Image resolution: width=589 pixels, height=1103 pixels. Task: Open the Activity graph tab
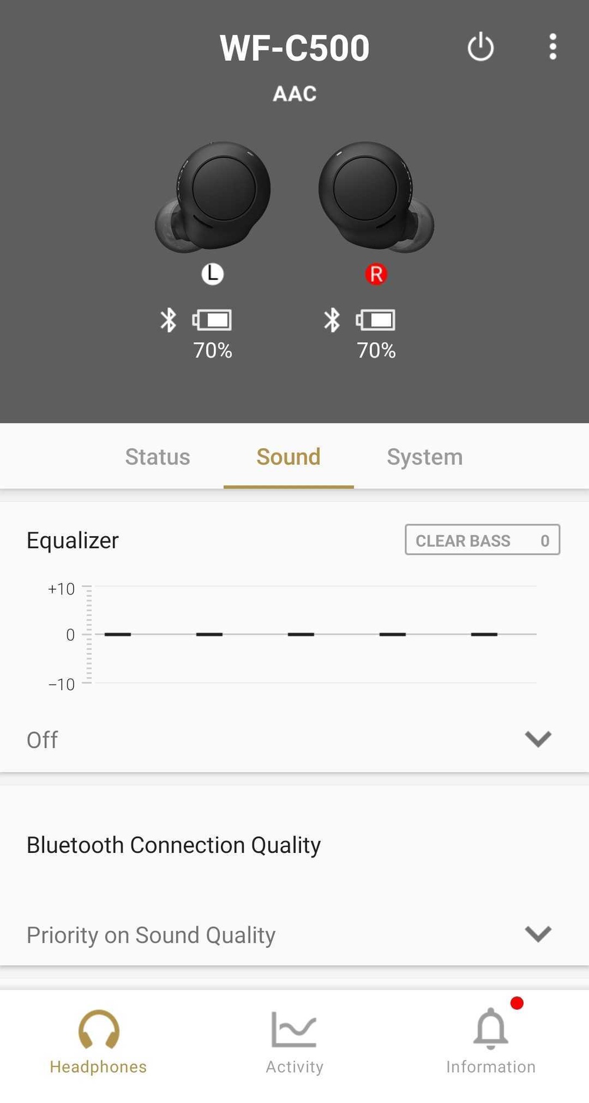pyautogui.click(x=294, y=1042)
